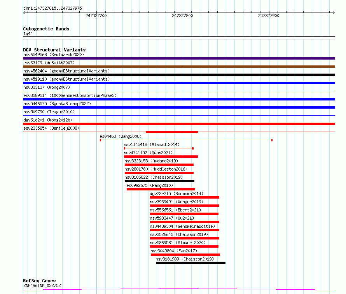Click the blue nsv4519110 variant bar

point(179,83)
